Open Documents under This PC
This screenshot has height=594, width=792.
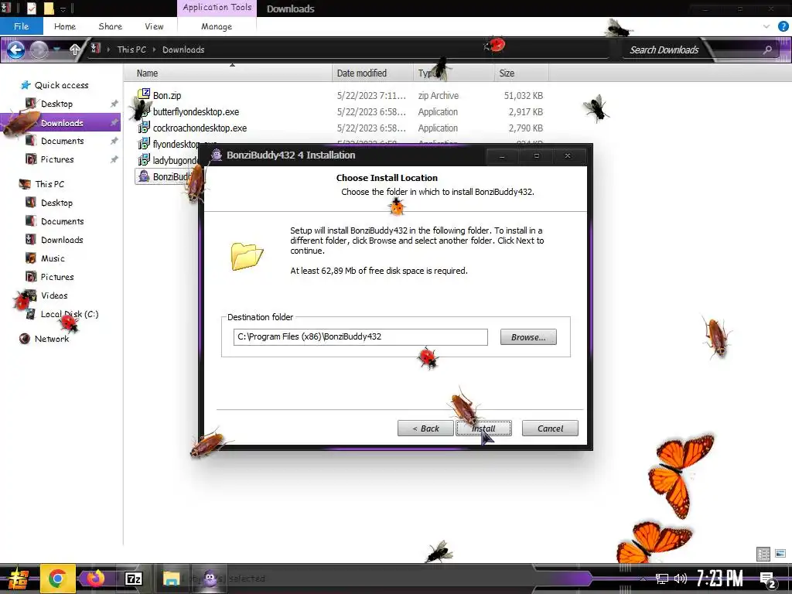click(x=62, y=221)
